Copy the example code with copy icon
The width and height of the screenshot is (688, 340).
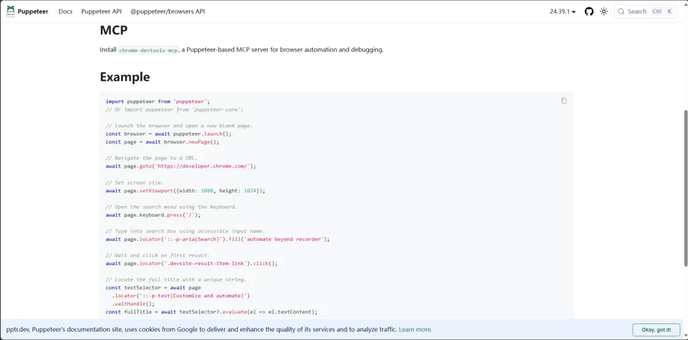(x=564, y=101)
